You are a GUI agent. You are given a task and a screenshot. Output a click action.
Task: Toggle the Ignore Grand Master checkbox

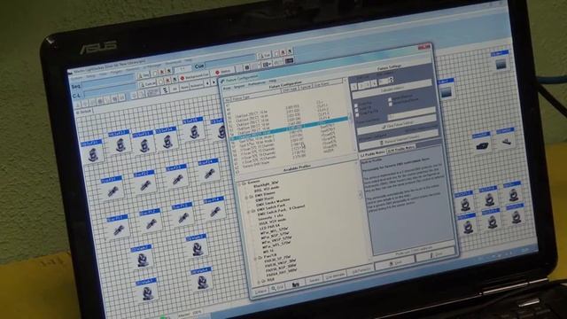[x=390, y=105]
